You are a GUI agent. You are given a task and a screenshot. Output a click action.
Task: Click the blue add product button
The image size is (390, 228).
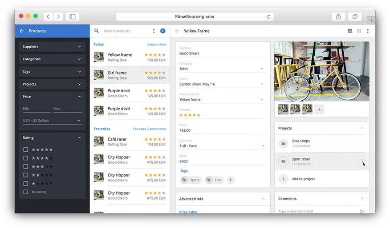[162, 31]
